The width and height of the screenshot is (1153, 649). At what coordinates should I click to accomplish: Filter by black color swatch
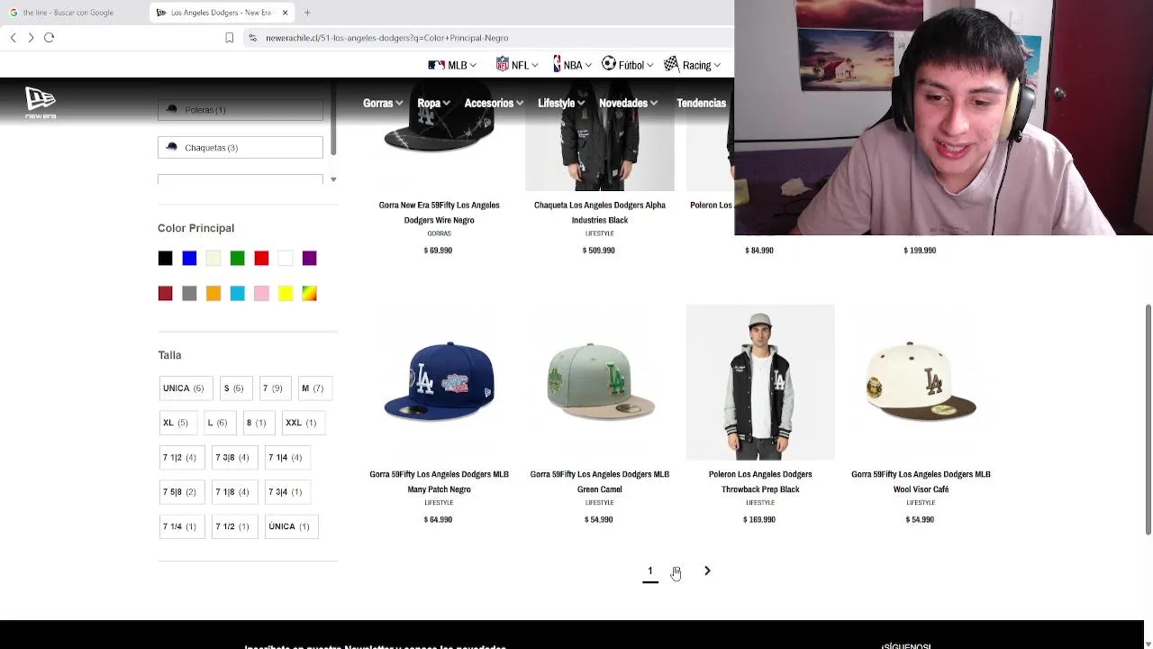pos(165,259)
